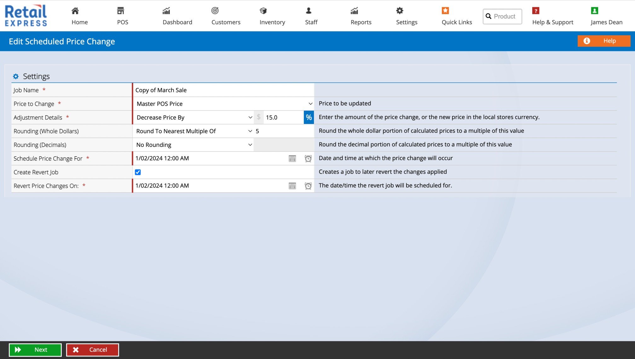
Task: Switch adjustment to dollar amount mode
Action: [x=258, y=117]
